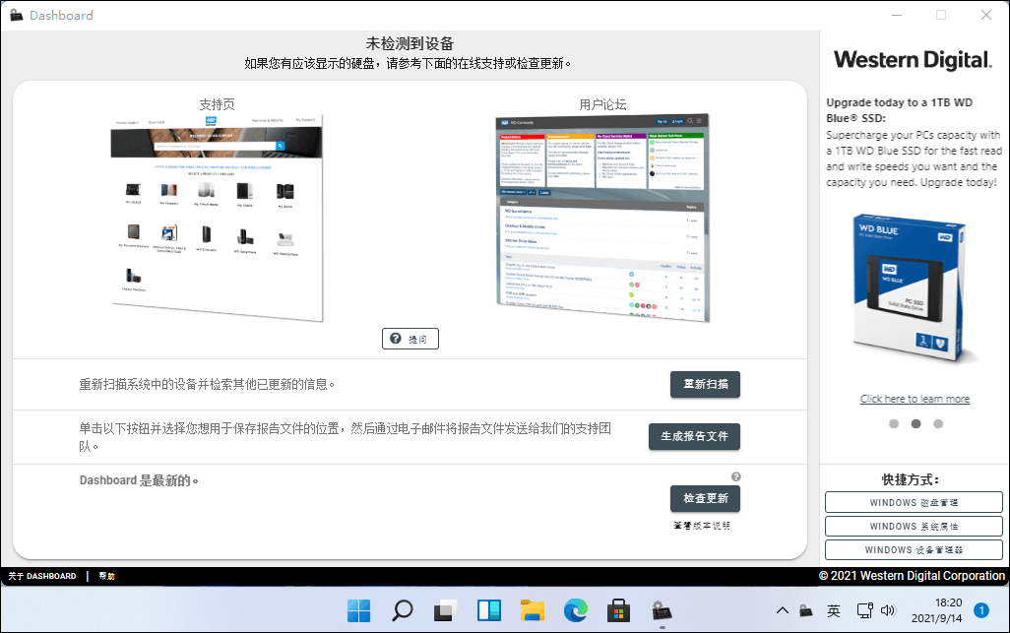Click the Western Digital logo
The image size is (1010, 633).
pos(913,60)
